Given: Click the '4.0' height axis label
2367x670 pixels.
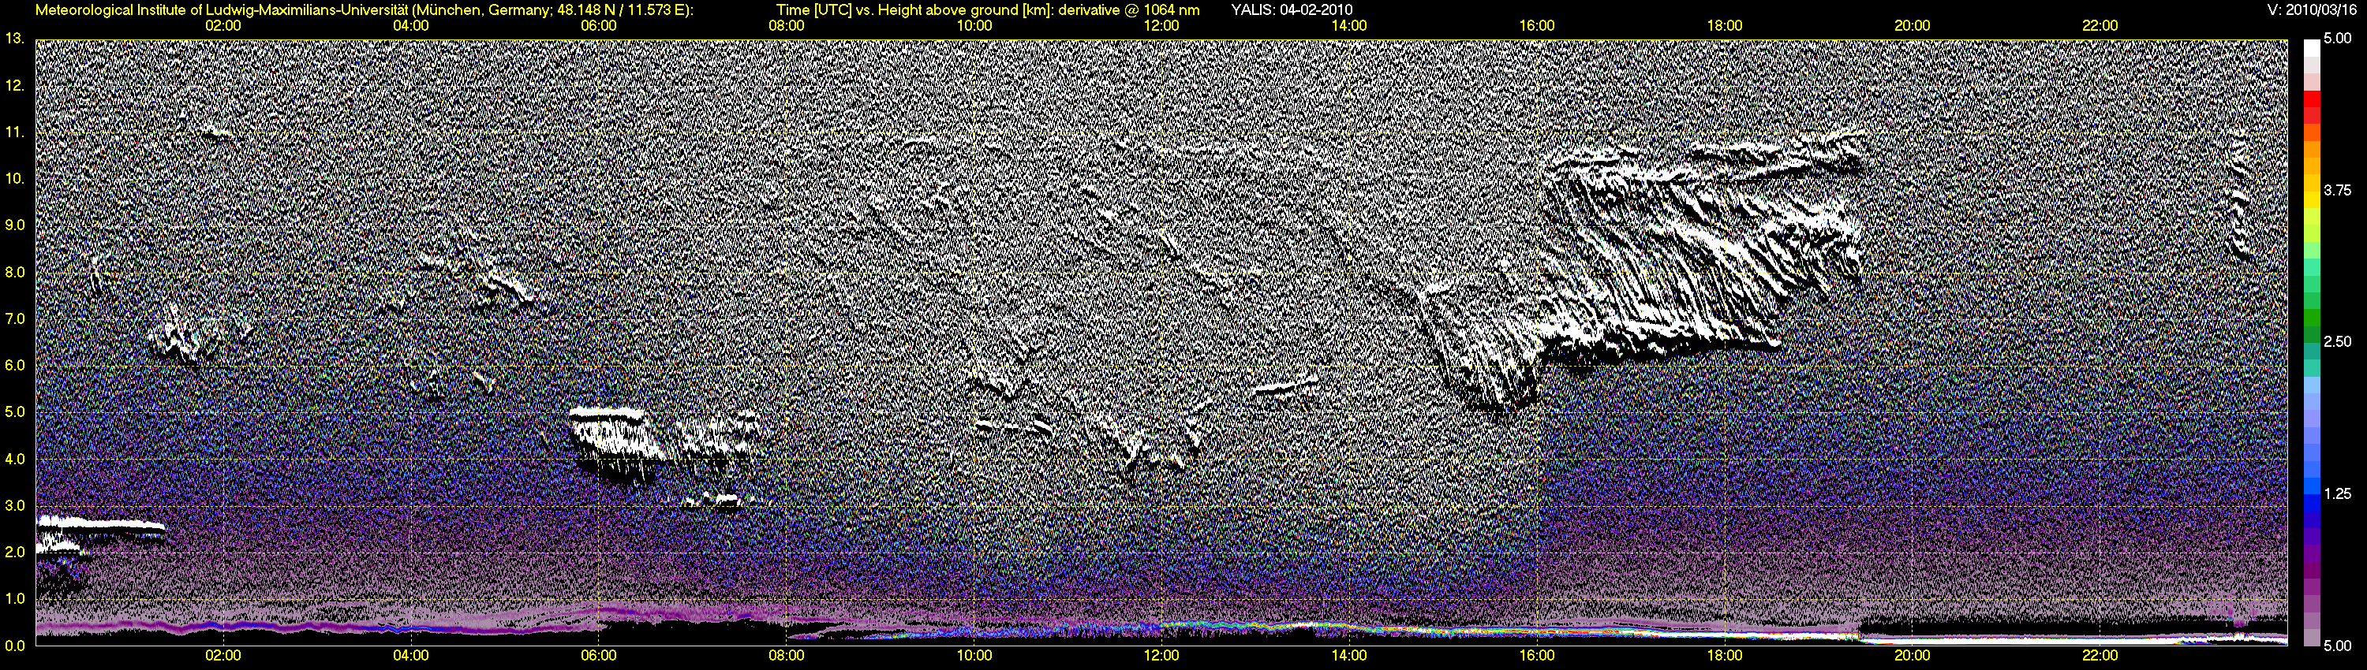Looking at the screenshot, I should pyautogui.click(x=15, y=459).
